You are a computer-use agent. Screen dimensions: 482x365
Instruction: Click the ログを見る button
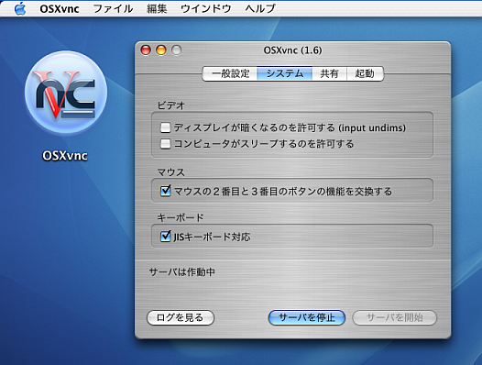pos(181,317)
